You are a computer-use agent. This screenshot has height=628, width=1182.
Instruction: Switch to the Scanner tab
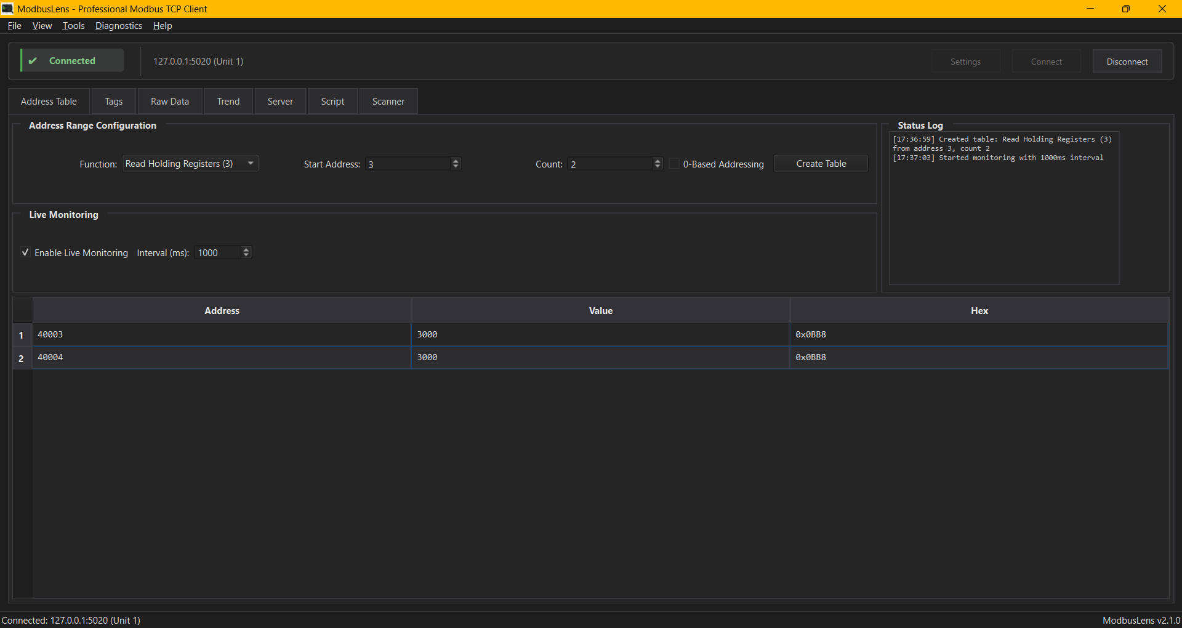click(x=388, y=102)
